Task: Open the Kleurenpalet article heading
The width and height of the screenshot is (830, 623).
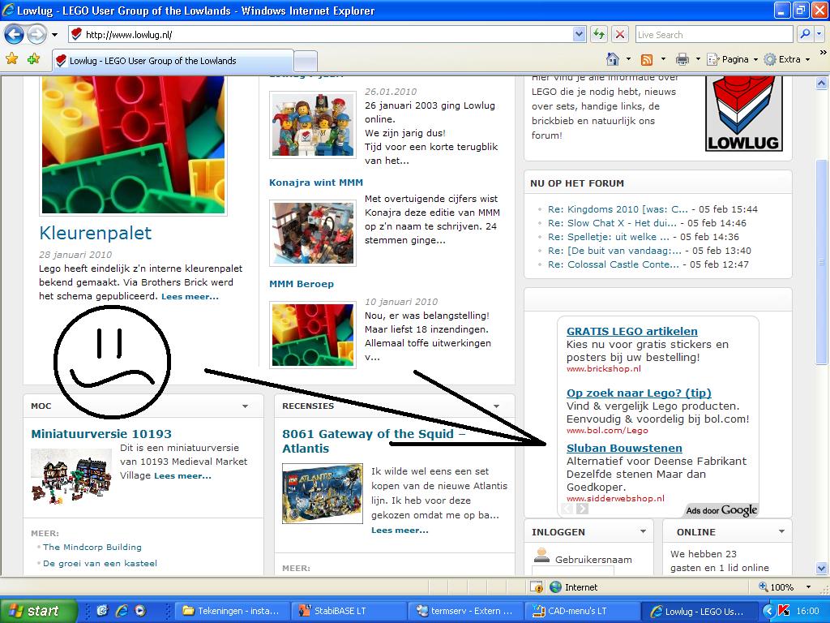Action: (x=96, y=233)
